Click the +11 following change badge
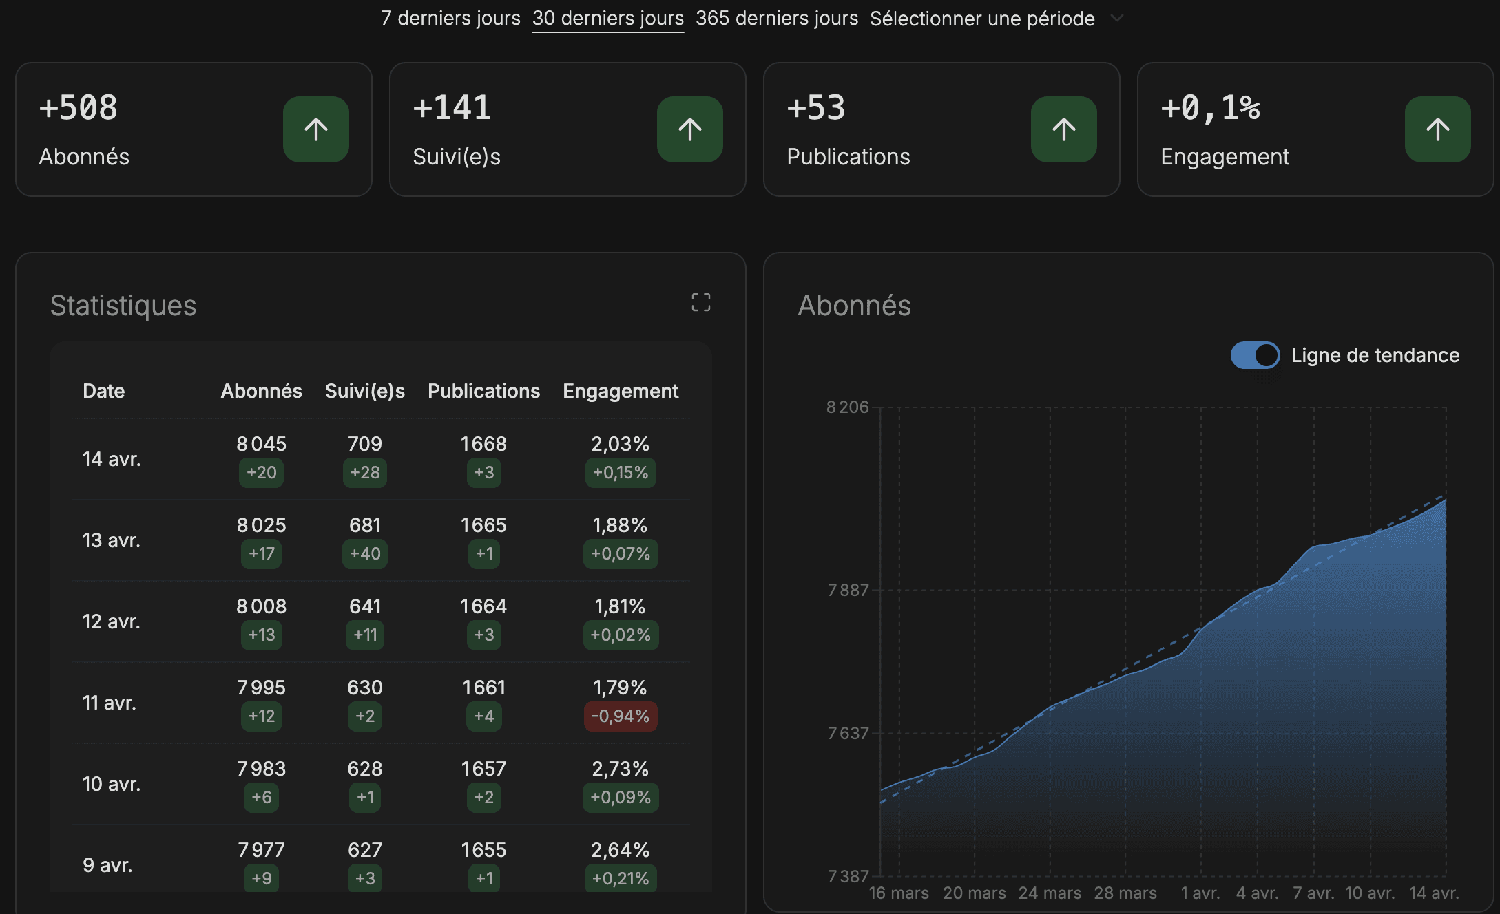The image size is (1500, 914). 365,635
